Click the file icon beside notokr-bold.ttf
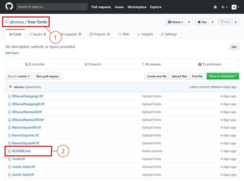Screen dimensions: 244x181 (x=10, y=175)
